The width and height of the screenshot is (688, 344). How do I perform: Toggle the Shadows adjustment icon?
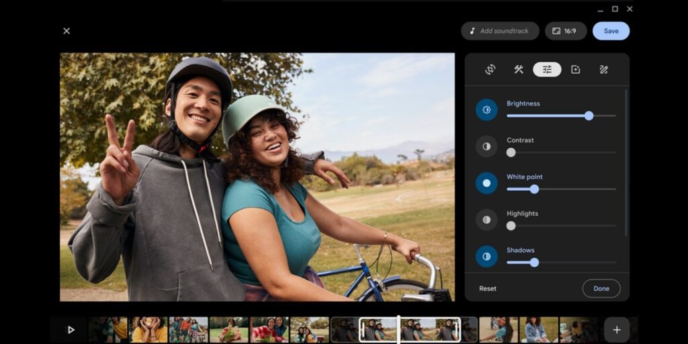click(x=486, y=256)
